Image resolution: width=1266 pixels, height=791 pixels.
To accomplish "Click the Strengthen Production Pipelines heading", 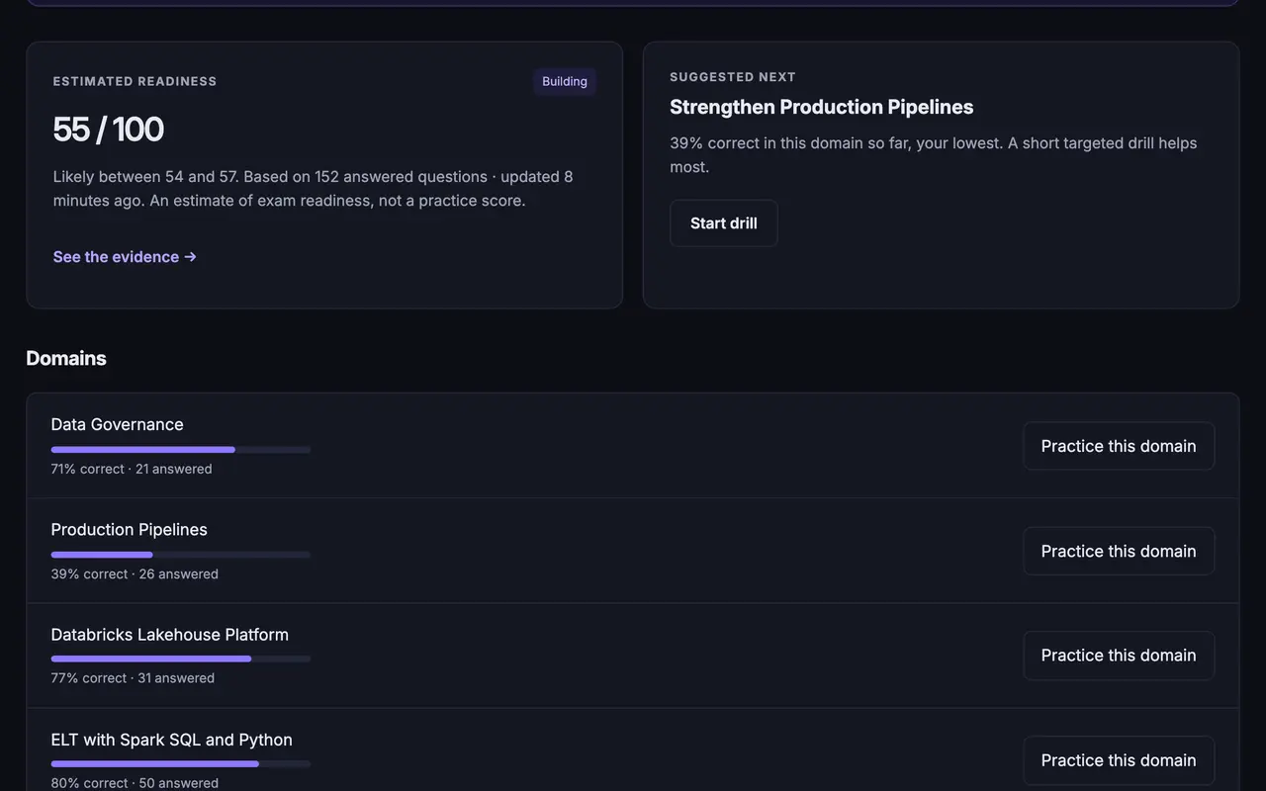I will click(822, 107).
